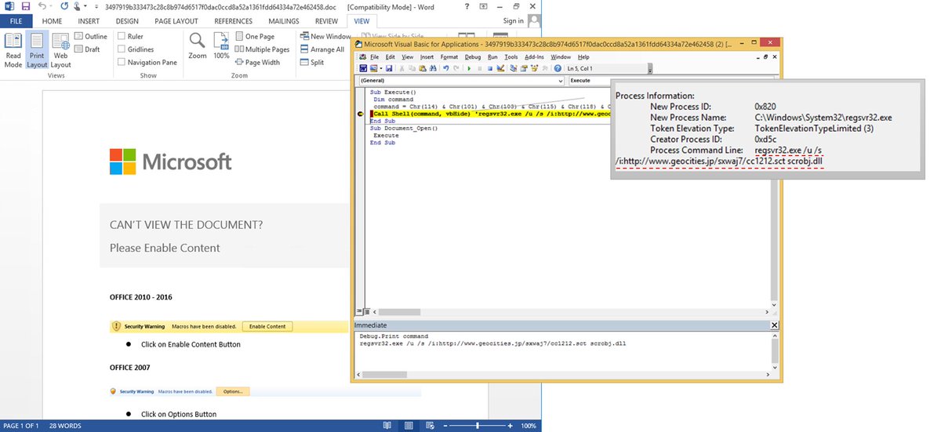Select the Print Layout view button
The width and height of the screenshot is (941, 432).
pyautogui.click(x=37, y=49)
